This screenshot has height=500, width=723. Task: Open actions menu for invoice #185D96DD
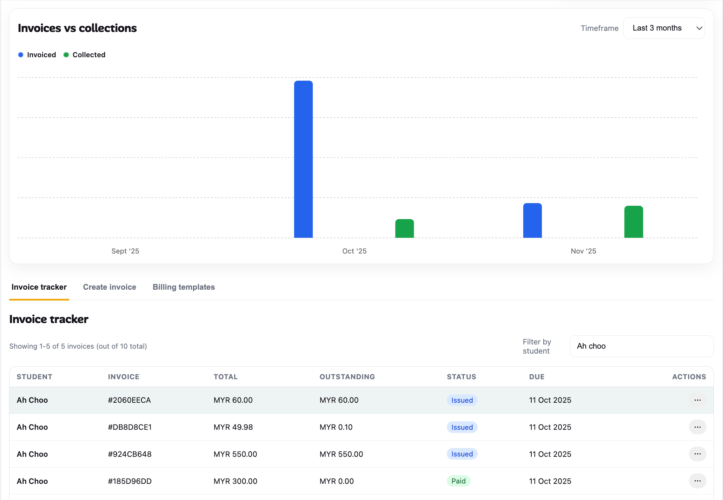(x=697, y=481)
